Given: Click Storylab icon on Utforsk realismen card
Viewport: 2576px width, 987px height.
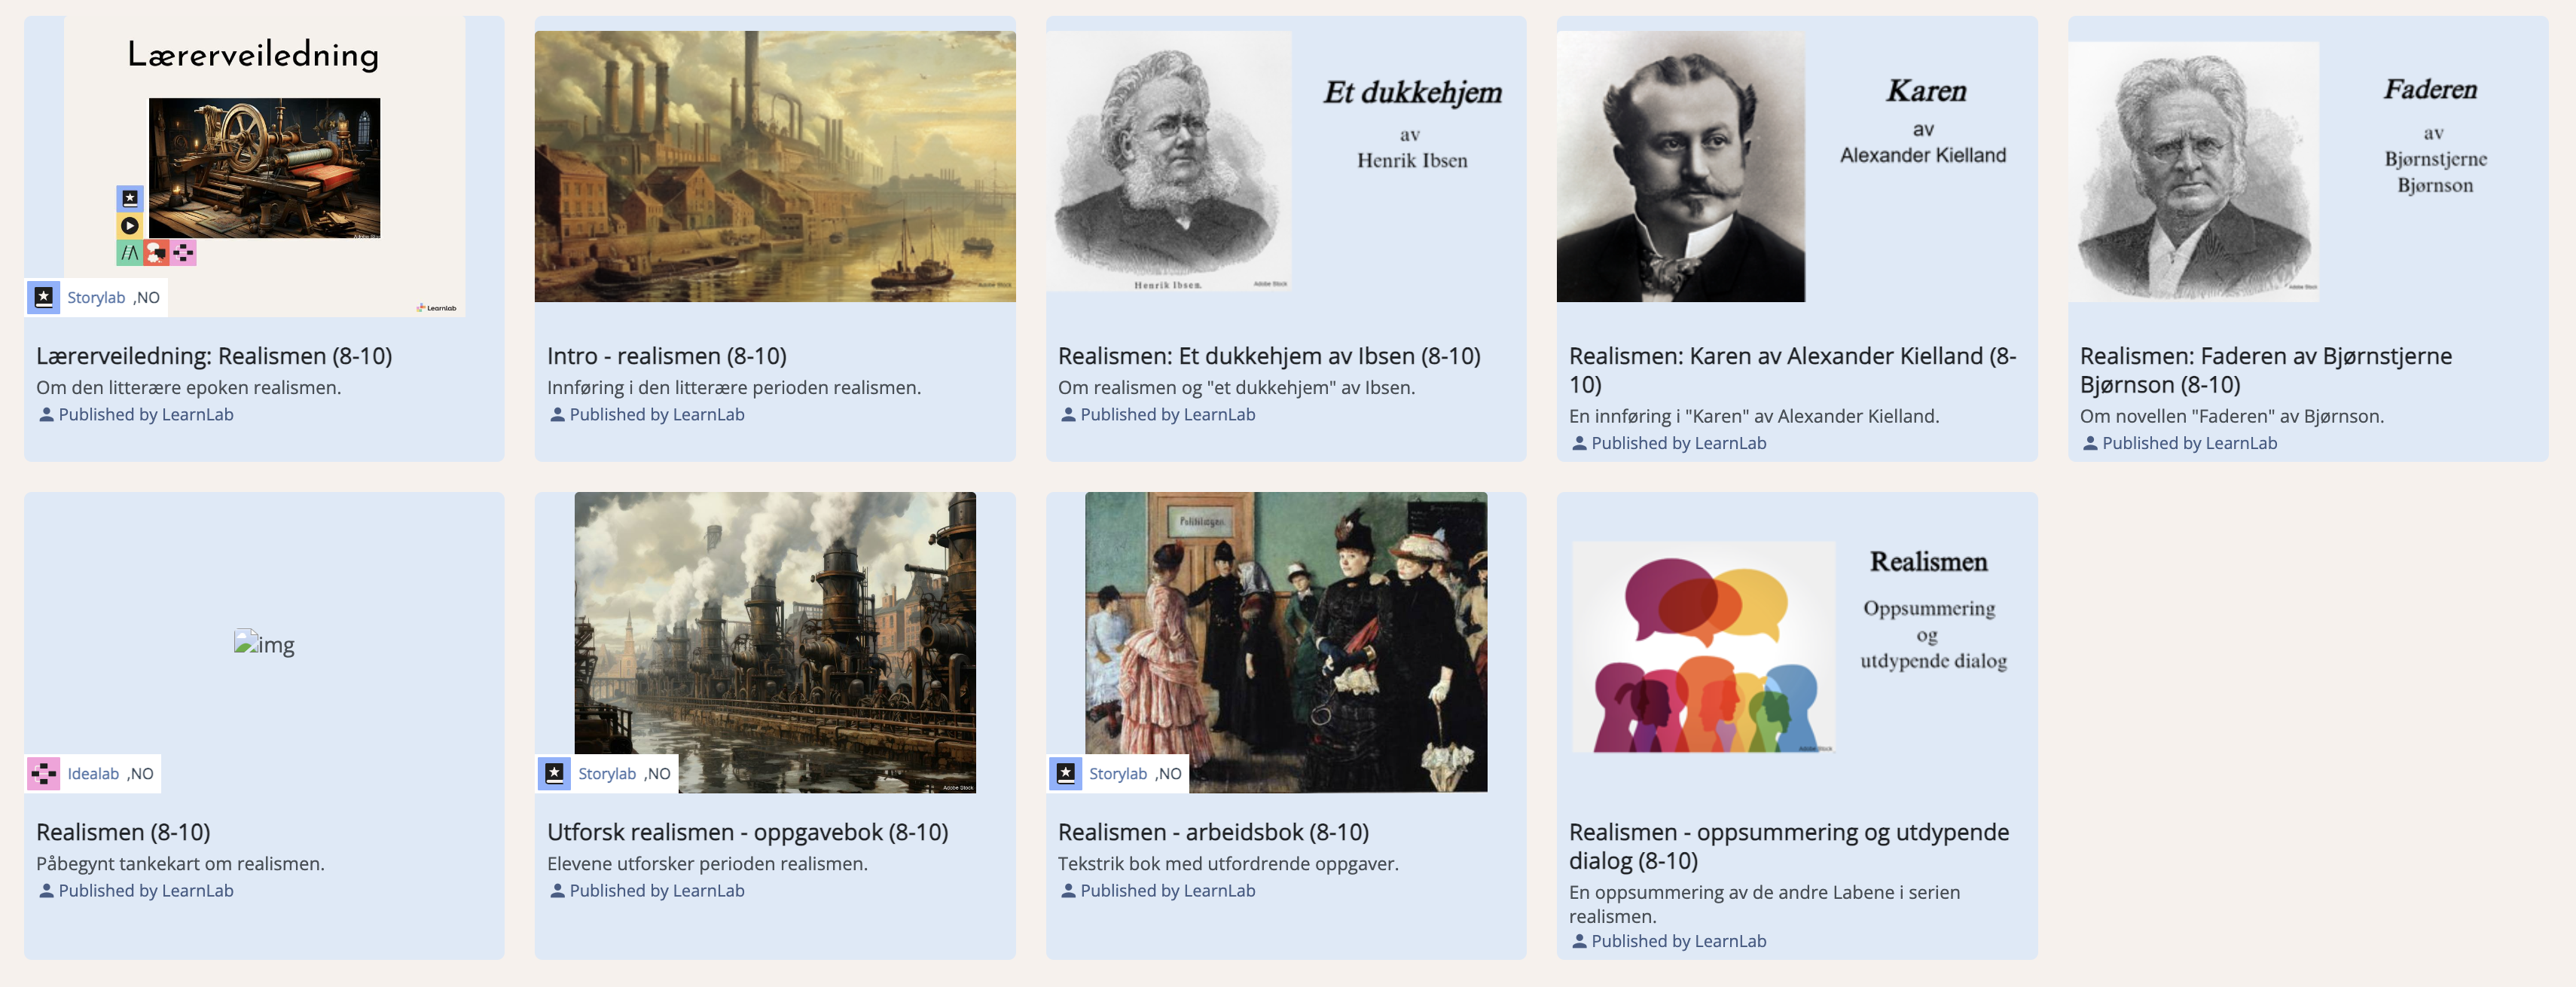Looking at the screenshot, I should tap(554, 773).
